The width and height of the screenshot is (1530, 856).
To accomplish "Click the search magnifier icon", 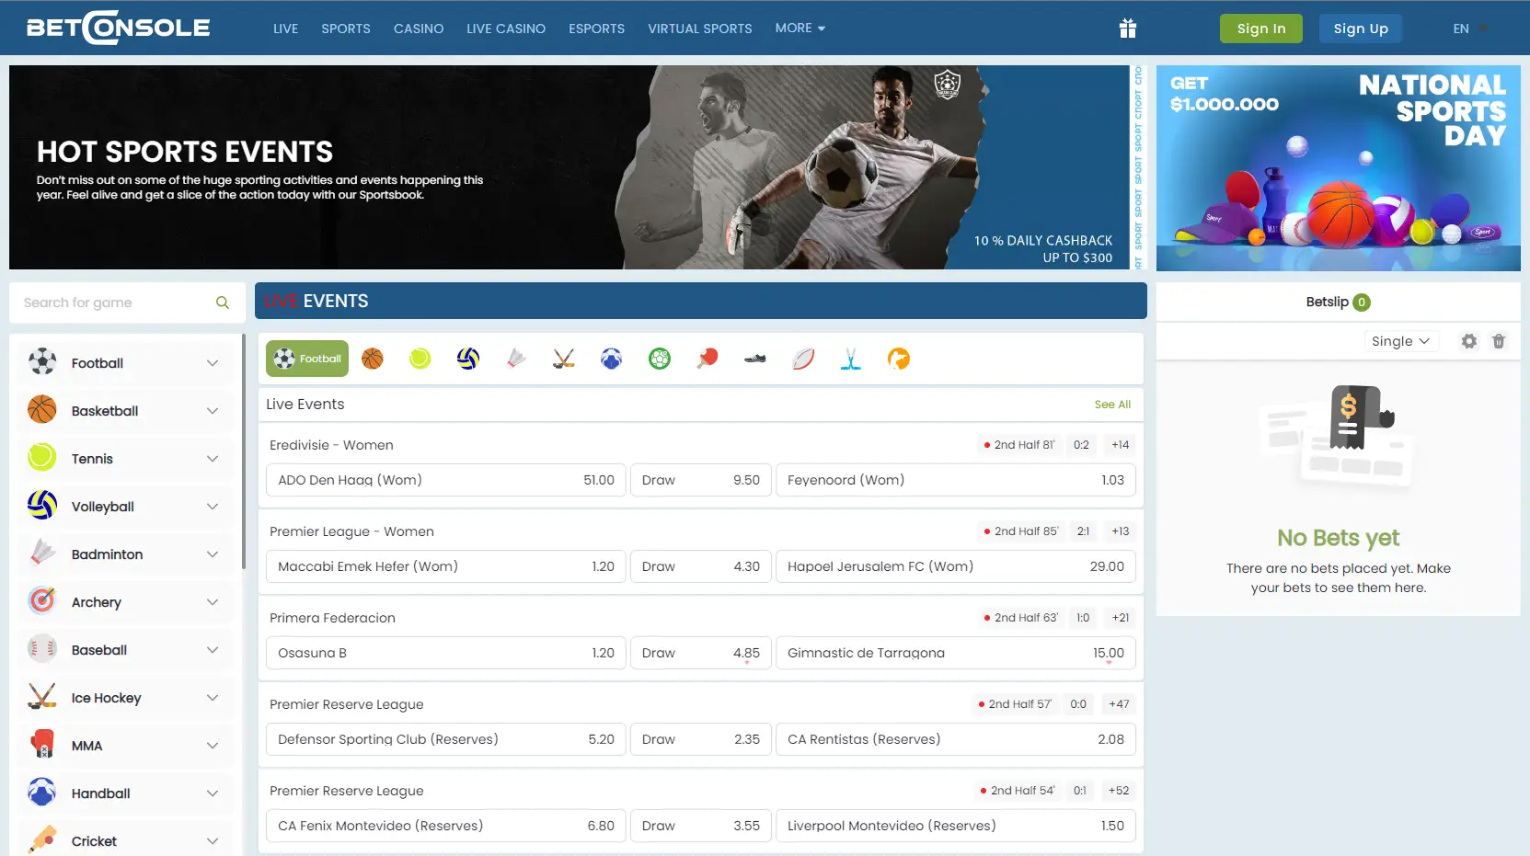I will point(223,302).
